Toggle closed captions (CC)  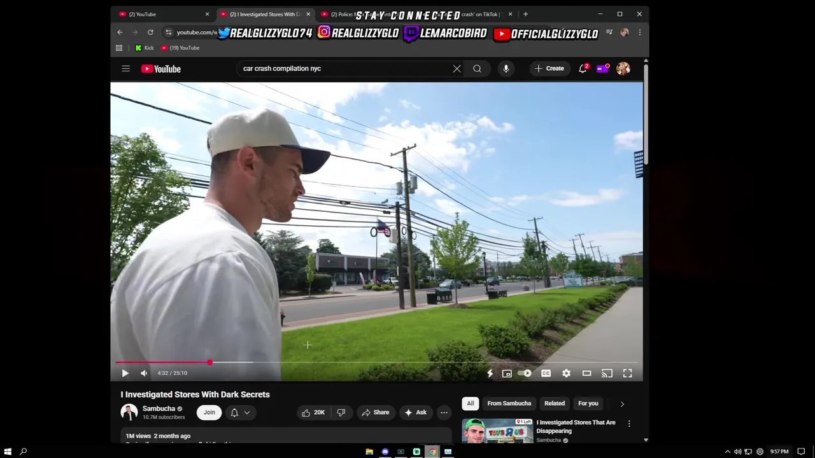(x=546, y=373)
